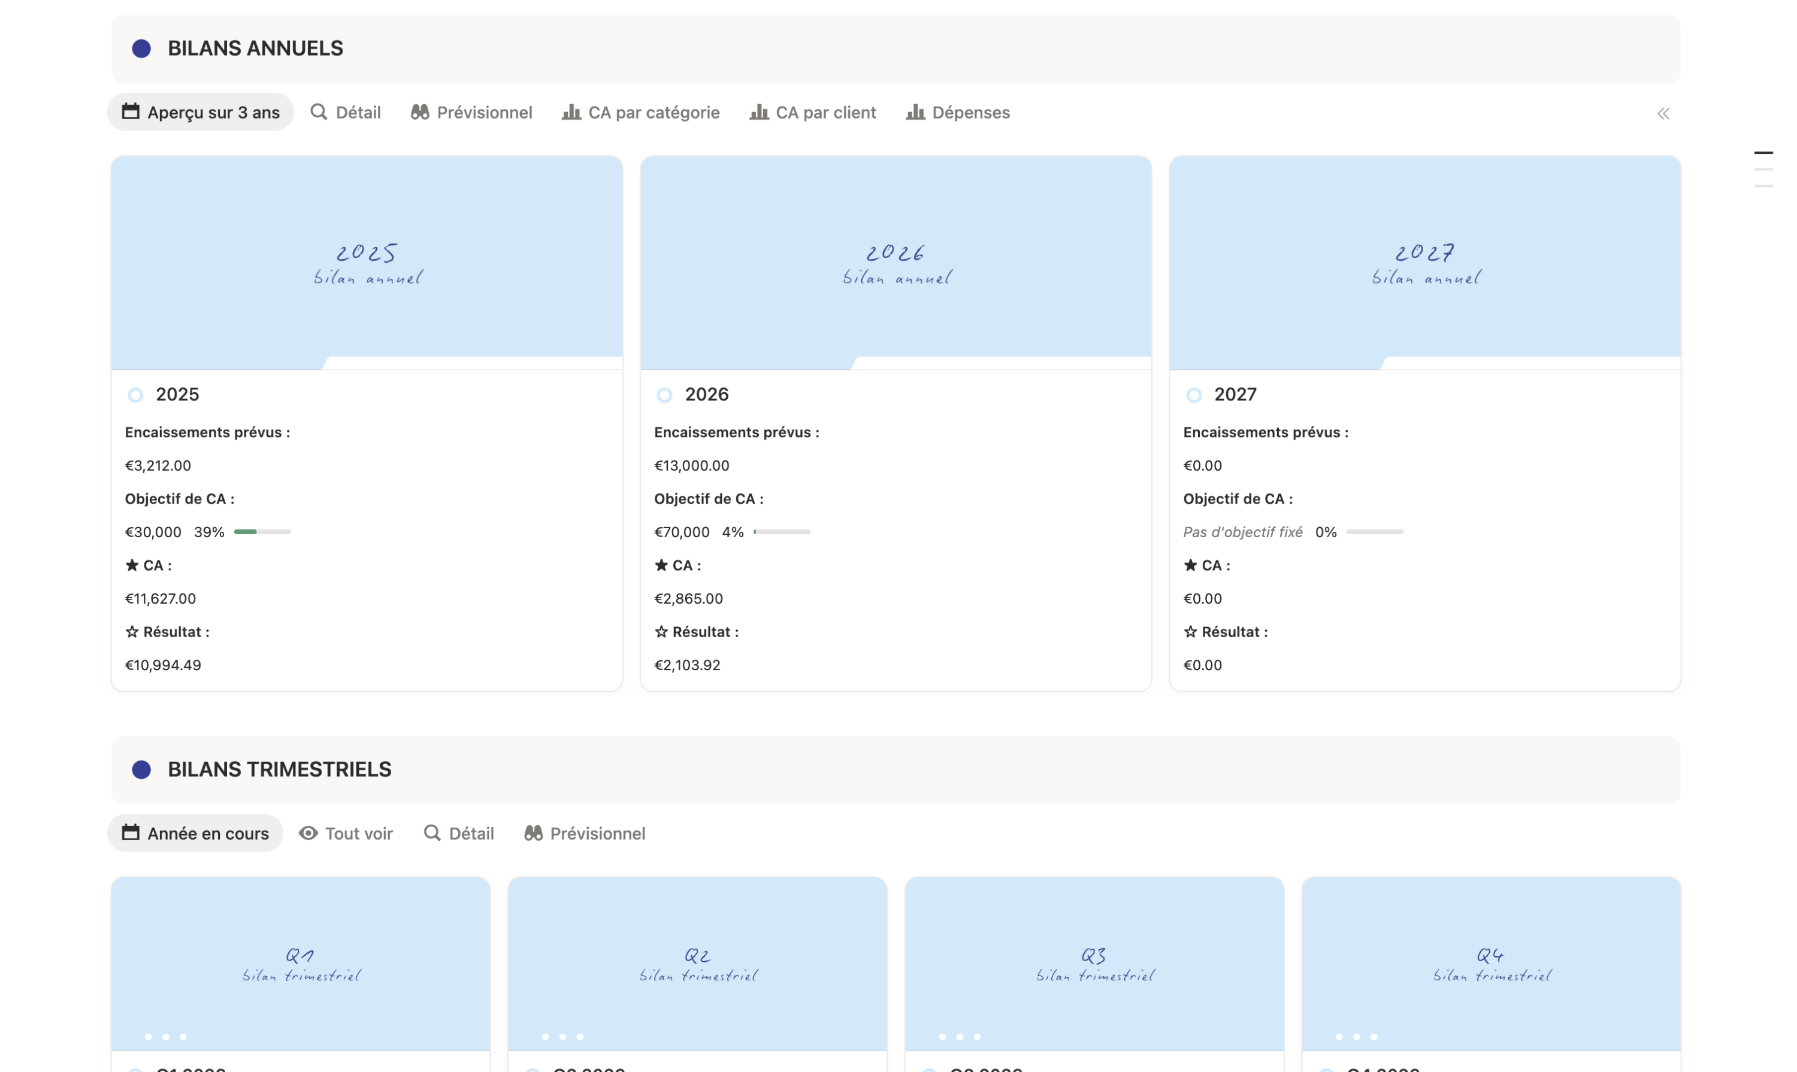Screen dimensions: 1797x1072
Task: Click the 39% progress bar of 2025 objective
Action: click(x=262, y=532)
